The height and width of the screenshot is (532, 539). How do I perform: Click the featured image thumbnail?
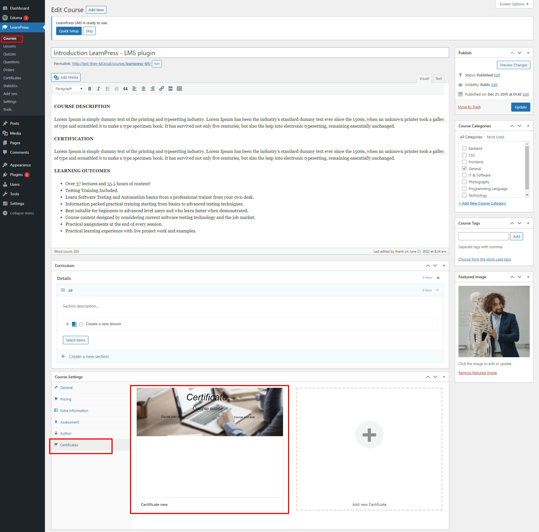tap(494, 321)
